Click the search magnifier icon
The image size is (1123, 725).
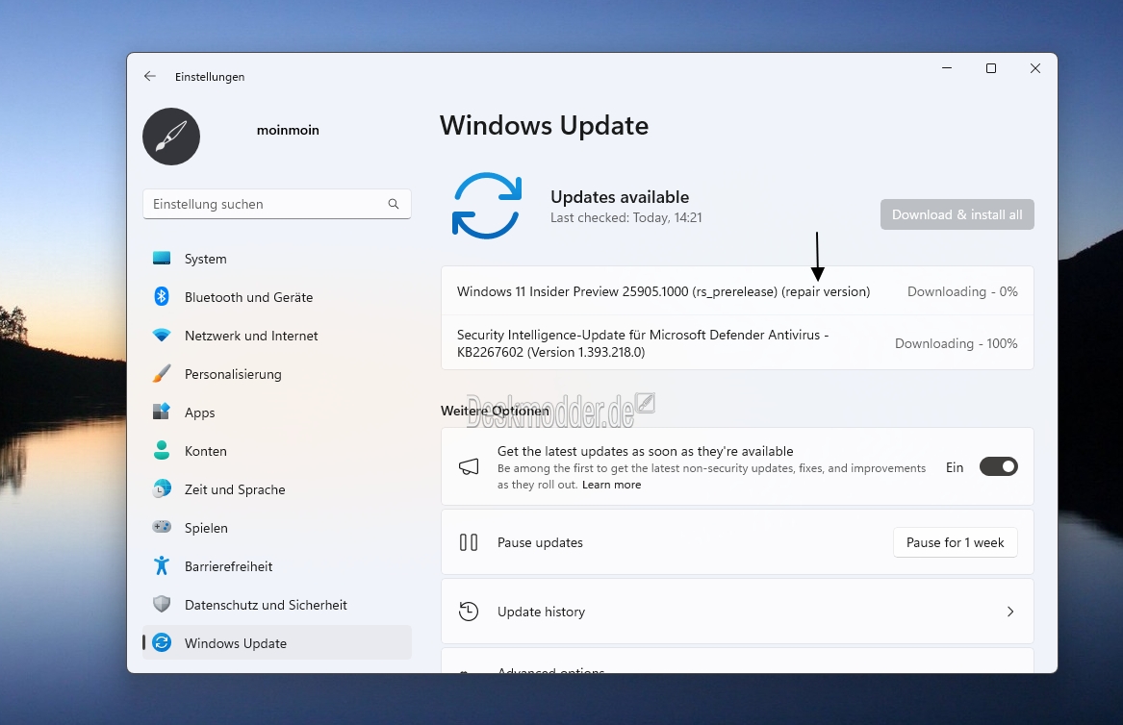[394, 204]
